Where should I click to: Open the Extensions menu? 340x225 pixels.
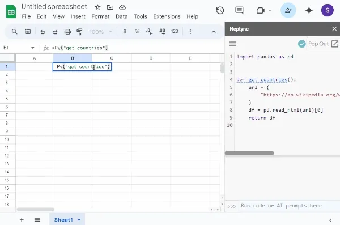tap(167, 16)
